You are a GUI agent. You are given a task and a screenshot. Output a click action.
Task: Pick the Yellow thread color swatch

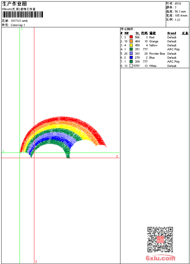point(131,45)
